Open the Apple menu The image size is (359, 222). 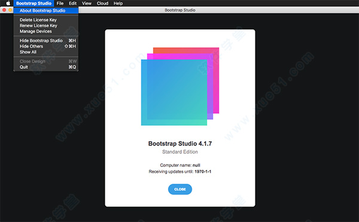point(8,3)
